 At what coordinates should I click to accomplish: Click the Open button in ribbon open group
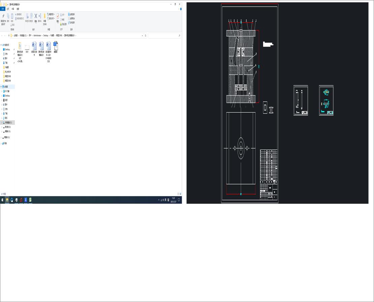[x=63, y=15]
